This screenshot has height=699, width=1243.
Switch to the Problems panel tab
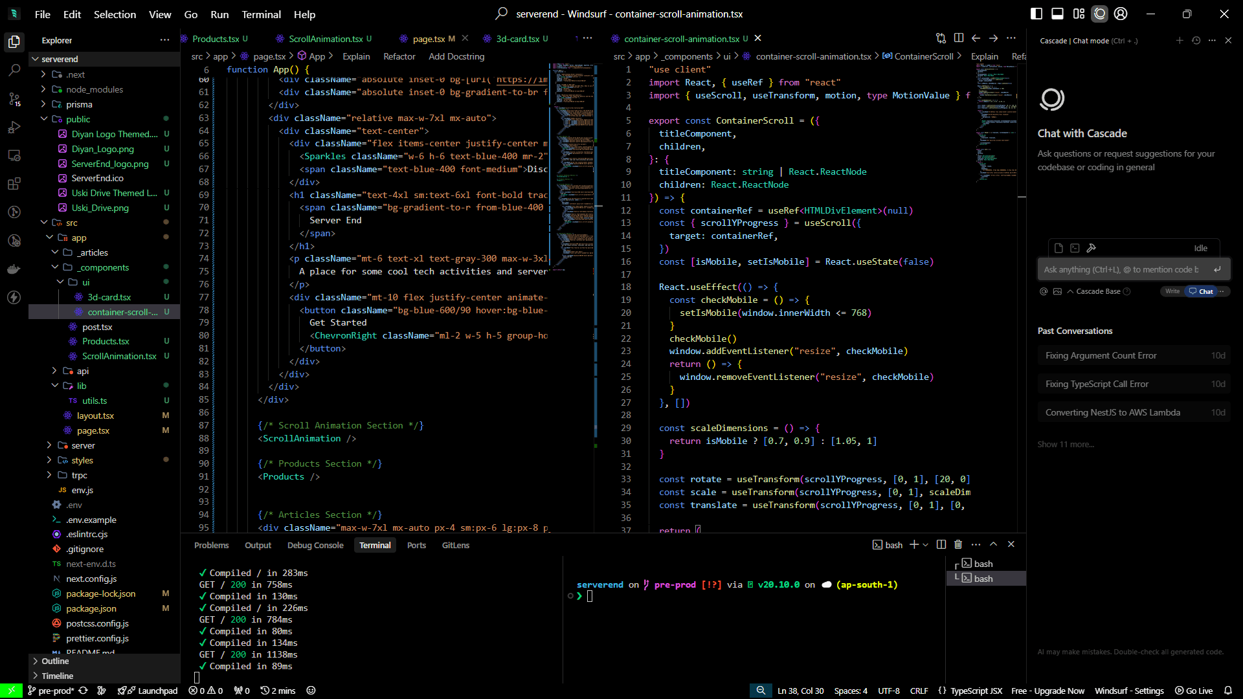click(x=211, y=545)
